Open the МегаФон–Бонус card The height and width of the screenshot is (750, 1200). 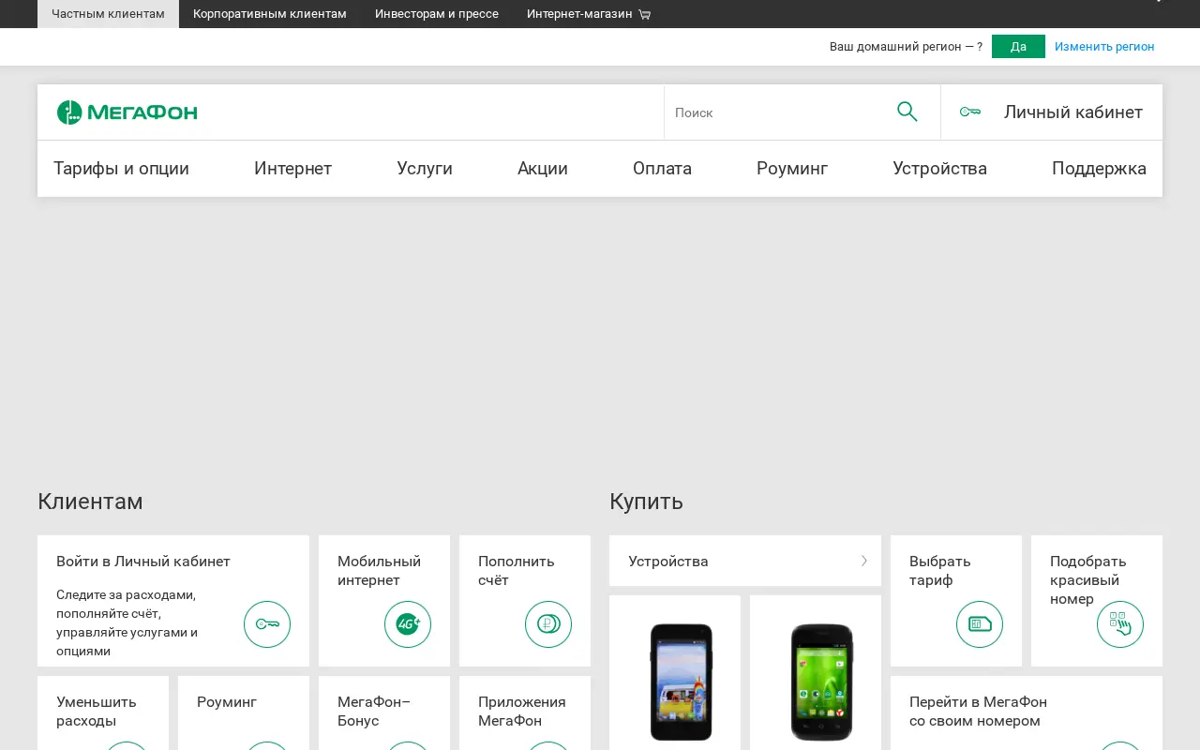tap(384, 712)
